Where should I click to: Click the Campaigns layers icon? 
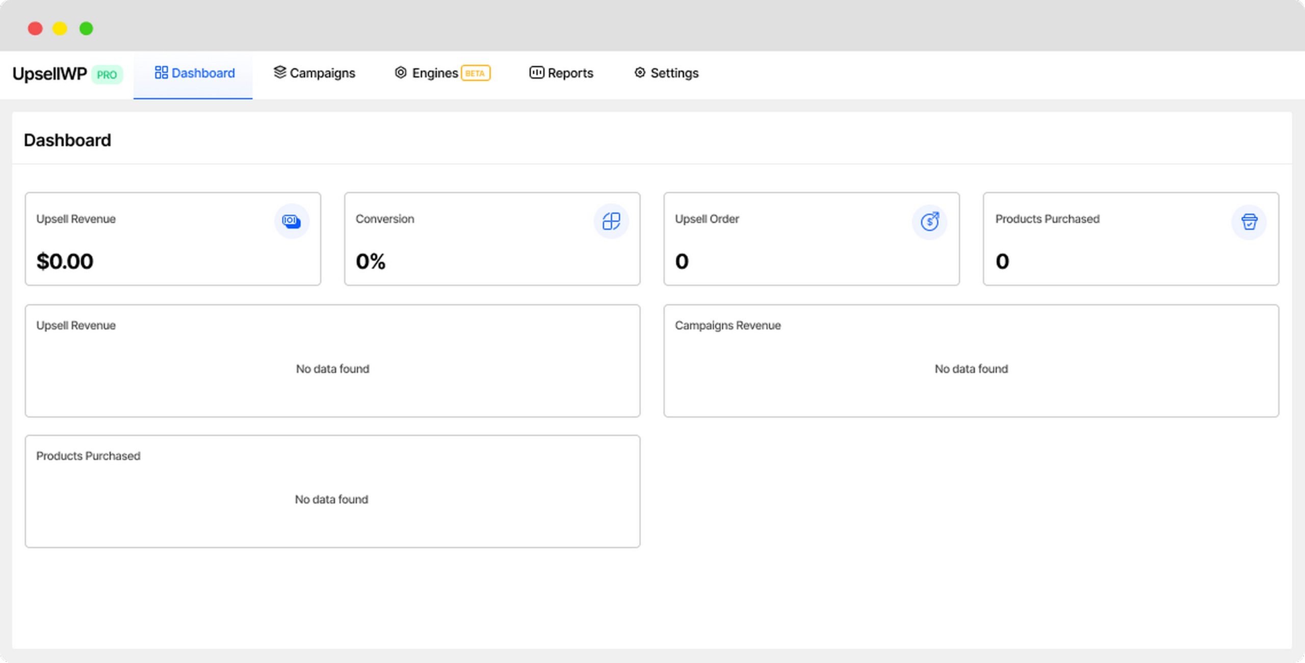point(280,72)
